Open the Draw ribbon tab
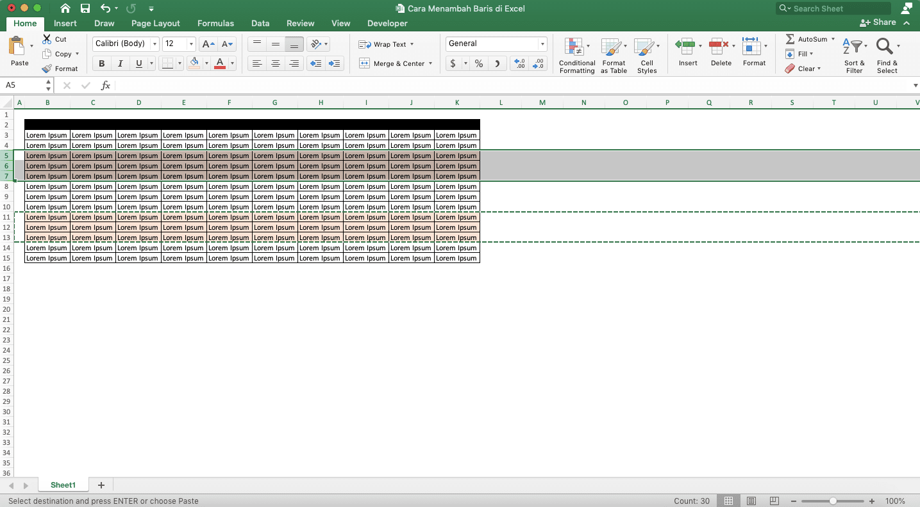Image resolution: width=920 pixels, height=507 pixels. pyautogui.click(x=104, y=23)
